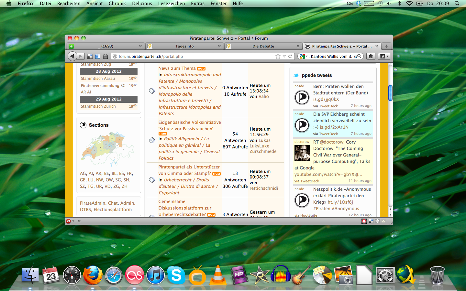This screenshot has height=291, width=466.
Task: Launch Skype from the Dock
Action: click(x=176, y=275)
